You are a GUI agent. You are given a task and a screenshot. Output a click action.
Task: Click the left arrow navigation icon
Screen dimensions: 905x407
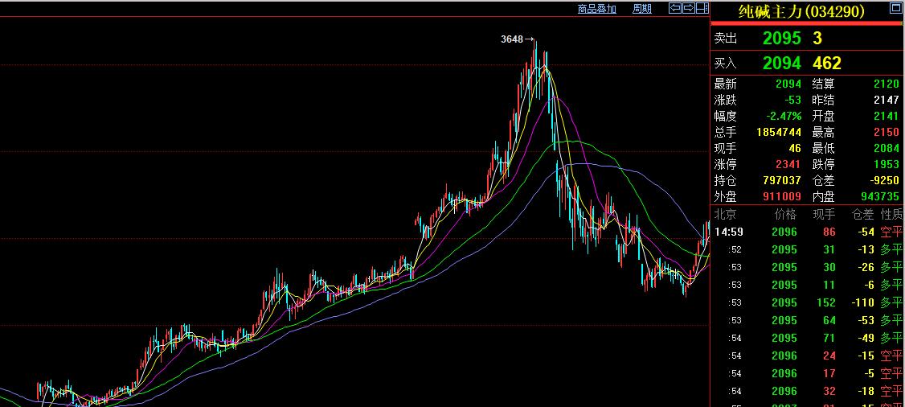(676, 8)
